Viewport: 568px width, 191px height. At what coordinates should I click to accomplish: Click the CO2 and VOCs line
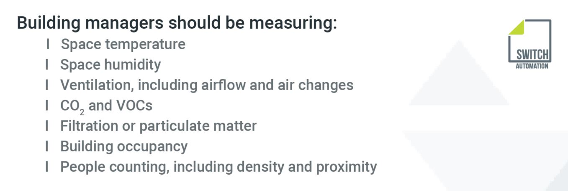pos(106,106)
